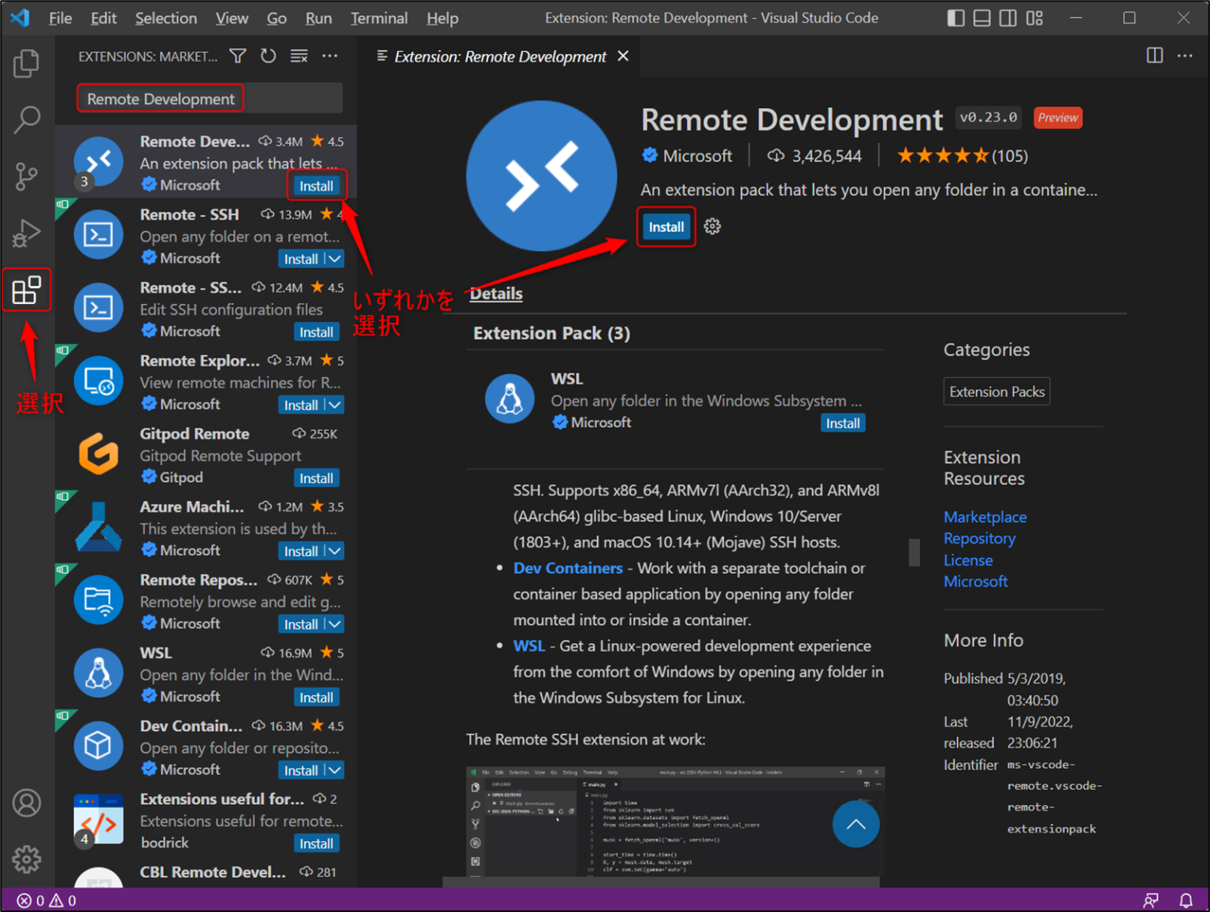Select the Extension: Remote Development tab
This screenshot has width=1210, height=912.
pos(500,56)
